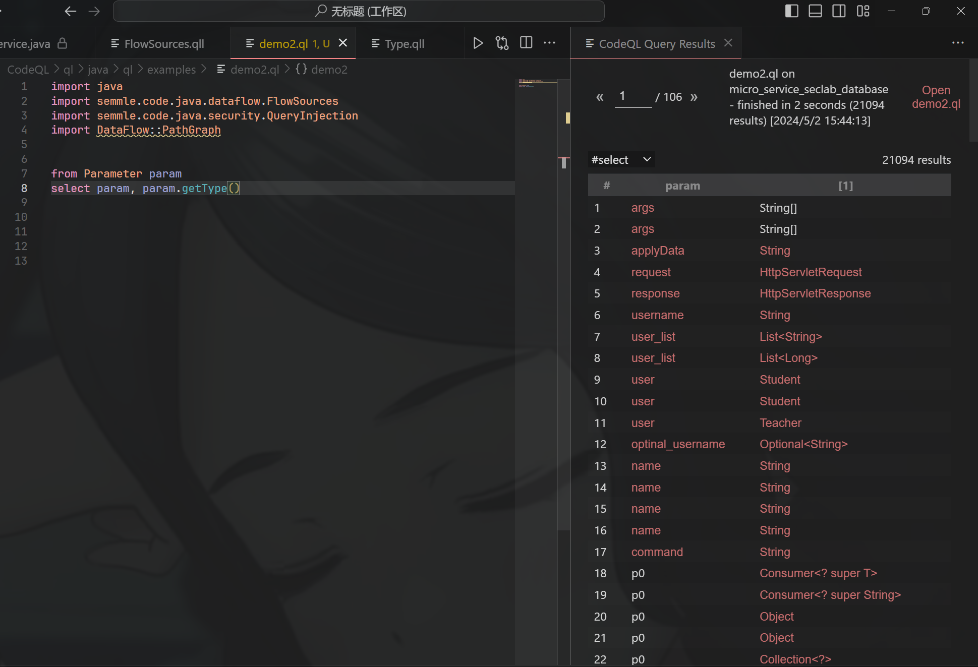
Task: Go forward with navigation arrow
Action: pyautogui.click(x=94, y=11)
